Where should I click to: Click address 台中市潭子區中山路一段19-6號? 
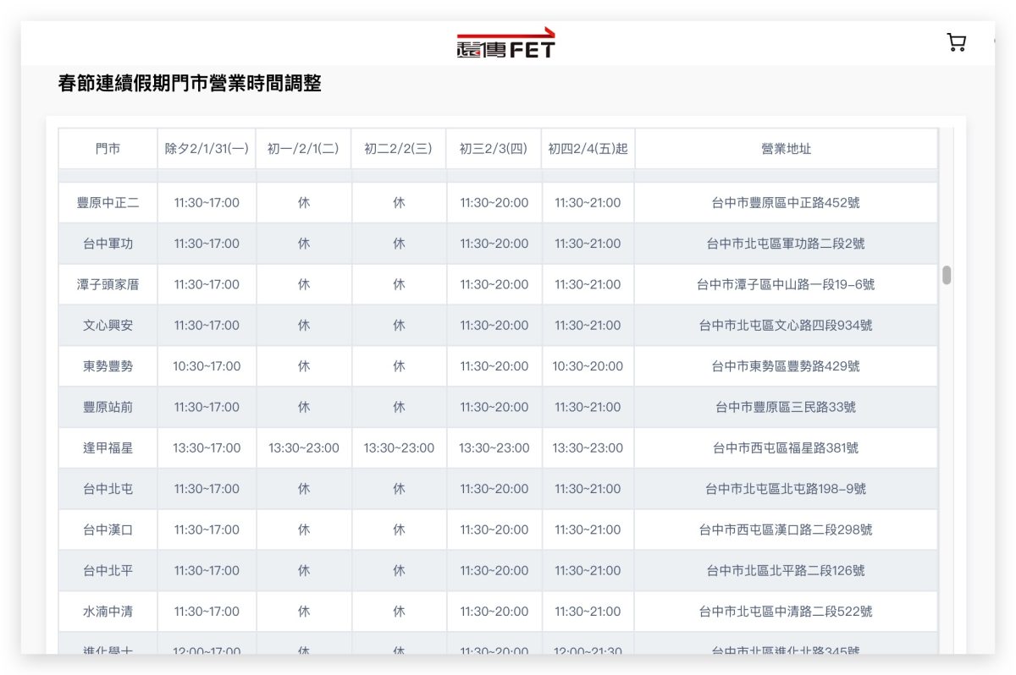[786, 284]
